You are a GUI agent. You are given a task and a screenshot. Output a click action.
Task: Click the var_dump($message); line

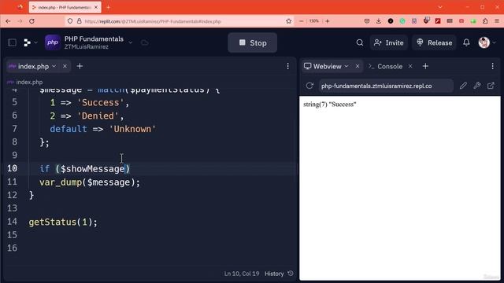click(90, 182)
